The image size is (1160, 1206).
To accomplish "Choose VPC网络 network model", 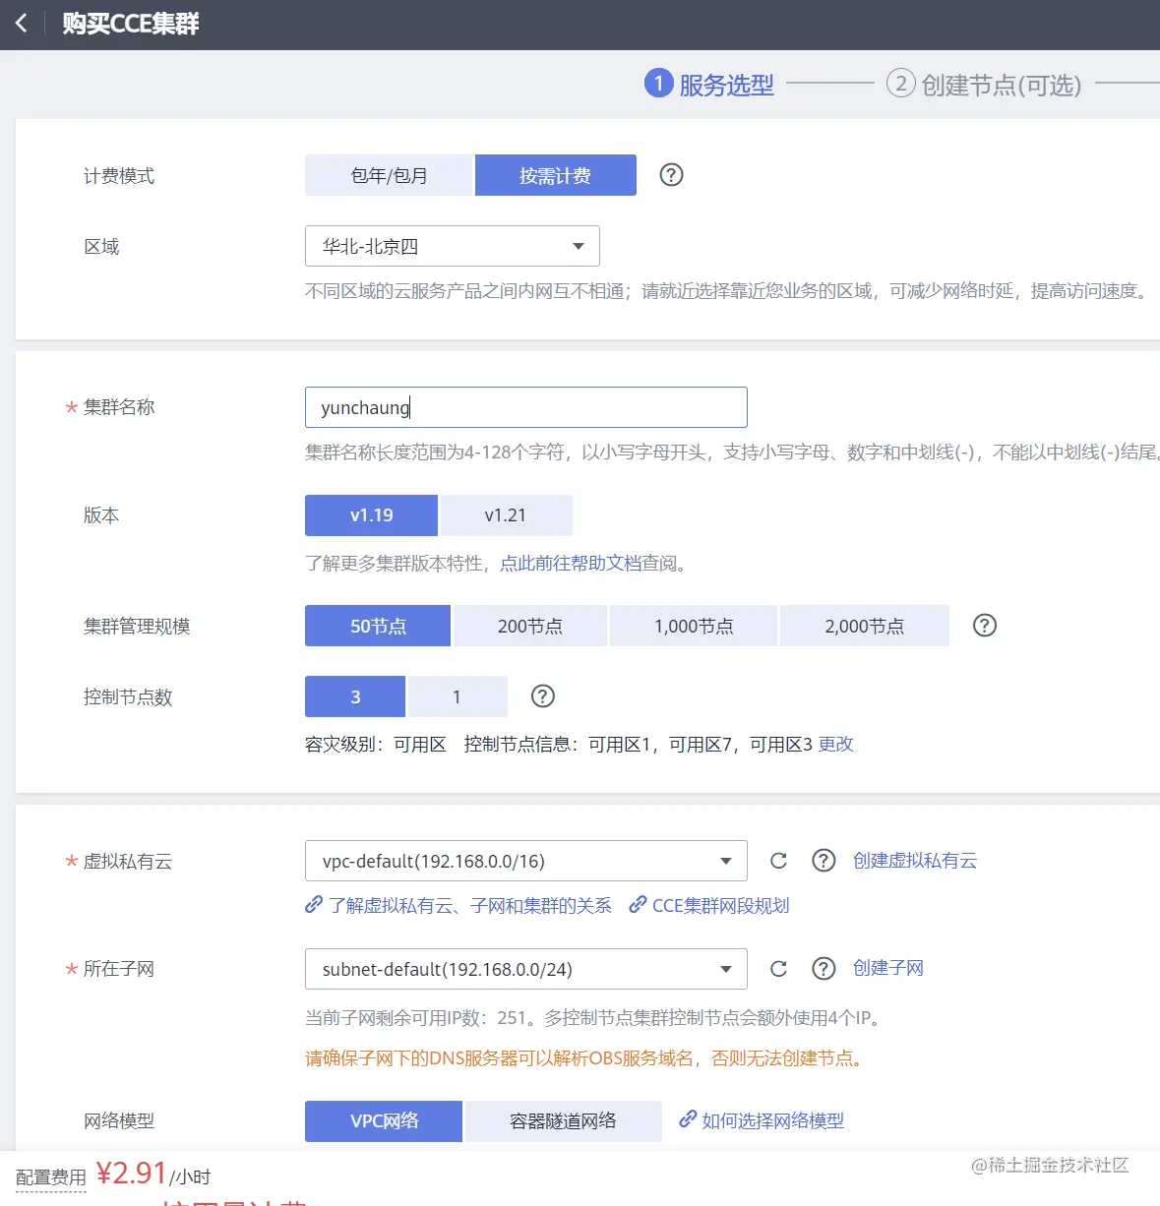I will [x=384, y=1121].
